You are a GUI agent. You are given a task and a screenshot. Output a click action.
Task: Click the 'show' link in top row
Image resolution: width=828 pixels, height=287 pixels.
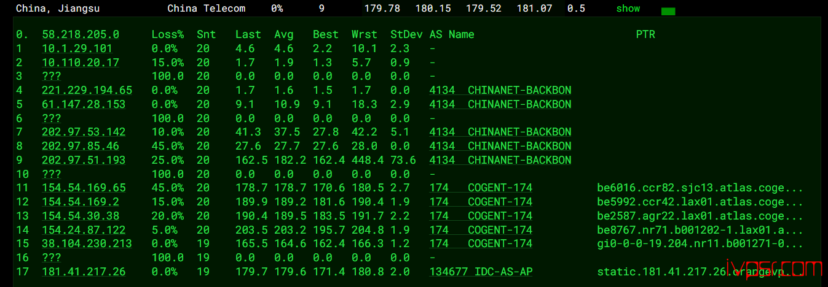point(628,9)
